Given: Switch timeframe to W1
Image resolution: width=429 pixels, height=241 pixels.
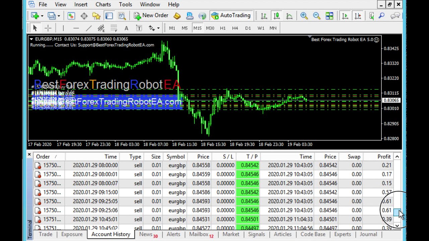Looking at the screenshot, I should coord(261,28).
